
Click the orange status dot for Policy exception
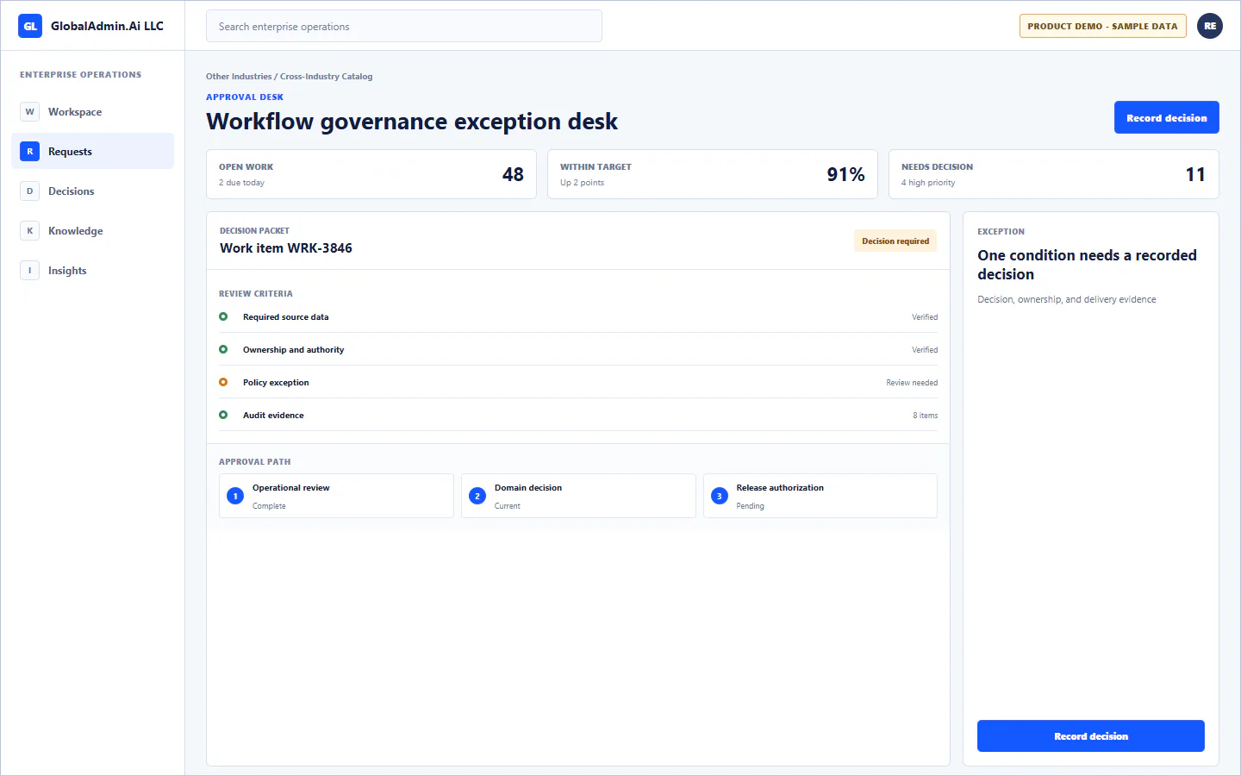pyautogui.click(x=223, y=382)
